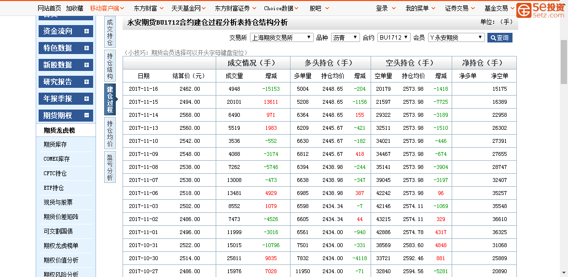Expand the 东方财富 top menu
Image resolution: width=568 pixels, height=277 pixels.
[149, 8]
